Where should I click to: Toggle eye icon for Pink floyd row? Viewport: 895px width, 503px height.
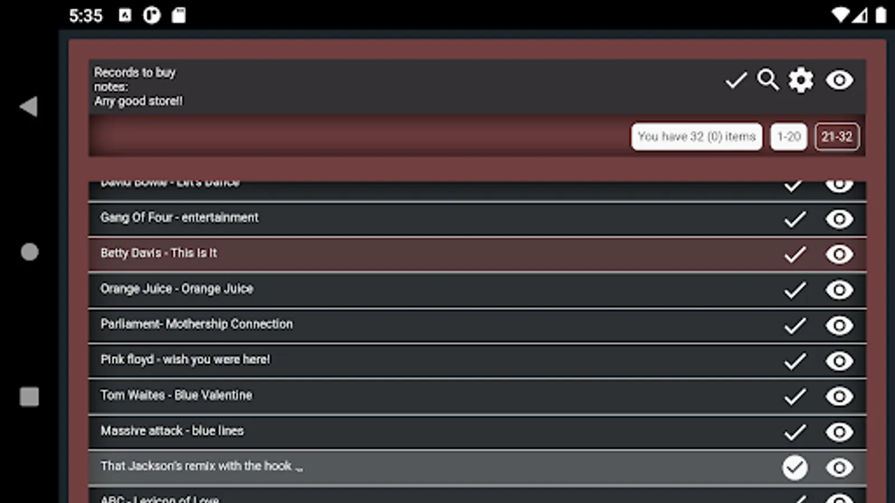840,361
